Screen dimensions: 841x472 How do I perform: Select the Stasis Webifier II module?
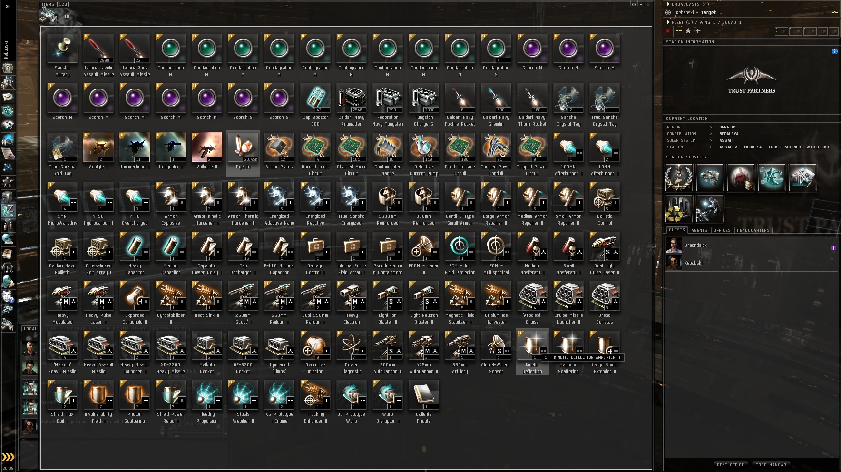tap(243, 402)
